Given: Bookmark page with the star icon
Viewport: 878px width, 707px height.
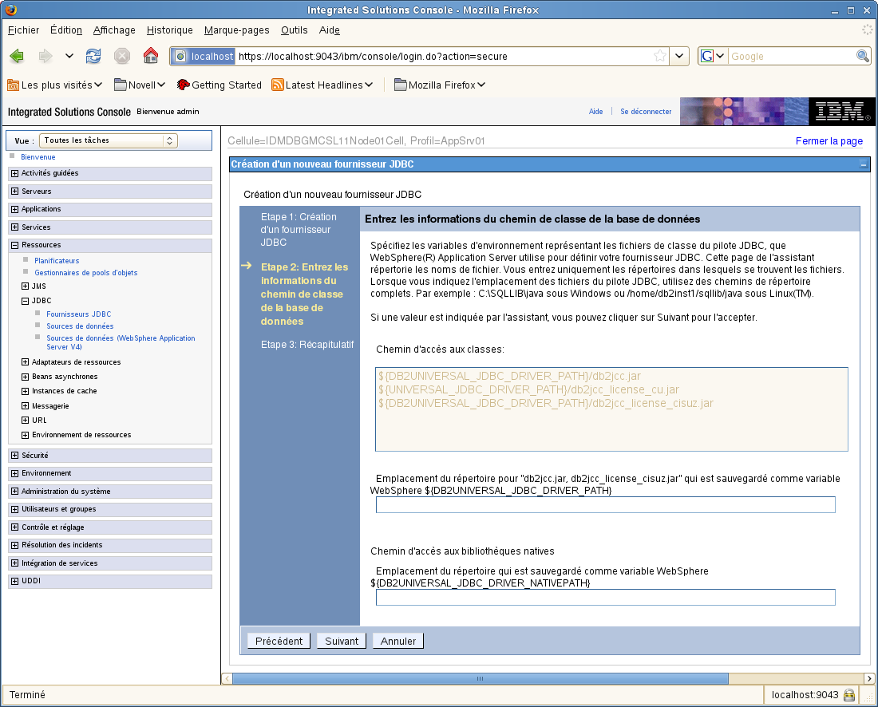Looking at the screenshot, I should [x=660, y=56].
